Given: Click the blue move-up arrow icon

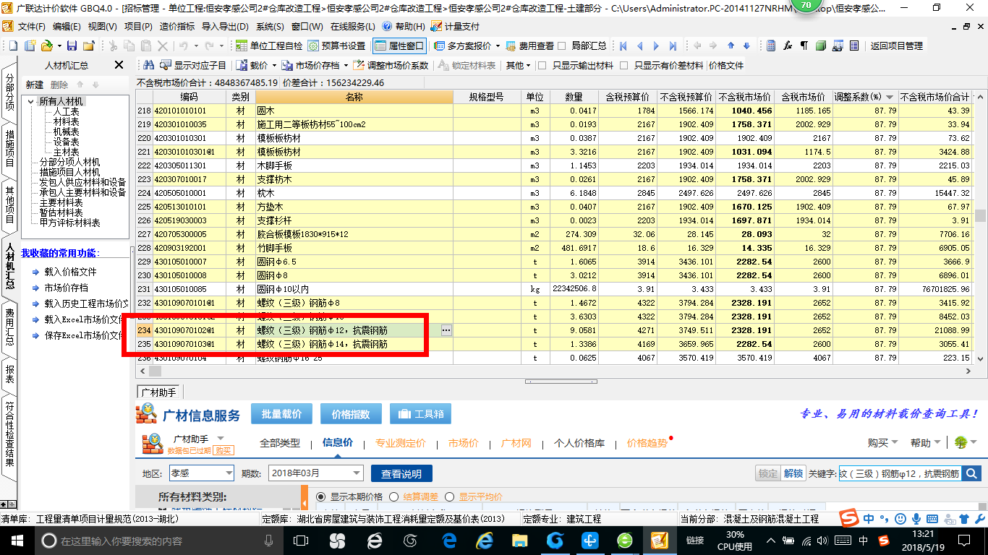Looking at the screenshot, I should [731, 46].
